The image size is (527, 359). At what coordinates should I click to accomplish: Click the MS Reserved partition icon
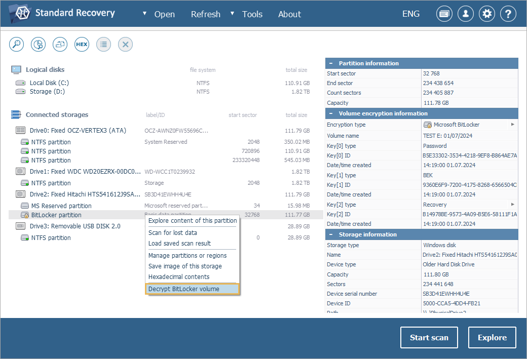click(25, 206)
